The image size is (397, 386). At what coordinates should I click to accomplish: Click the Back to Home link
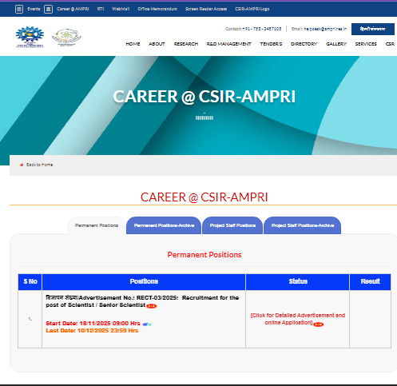39,165
